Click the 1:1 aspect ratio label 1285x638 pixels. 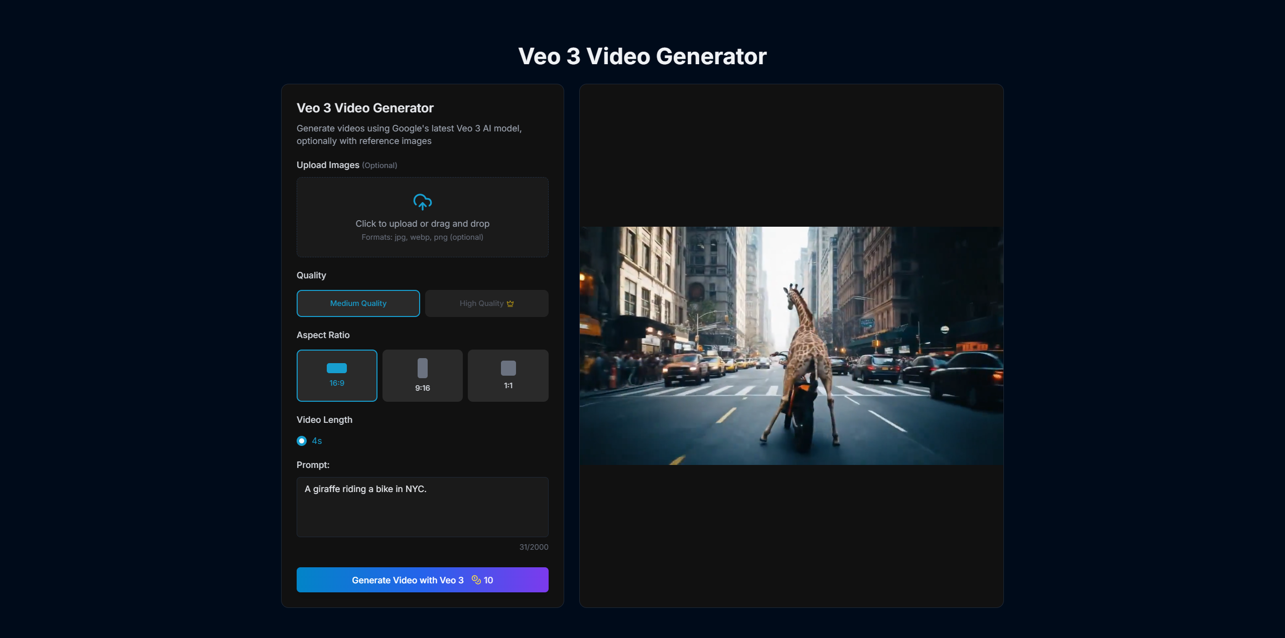pos(508,386)
